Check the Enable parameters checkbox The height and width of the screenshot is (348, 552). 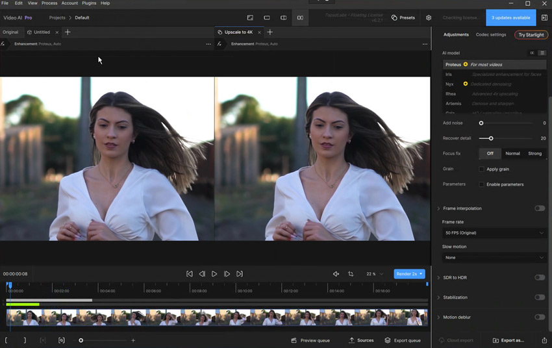[x=481, y=184]
